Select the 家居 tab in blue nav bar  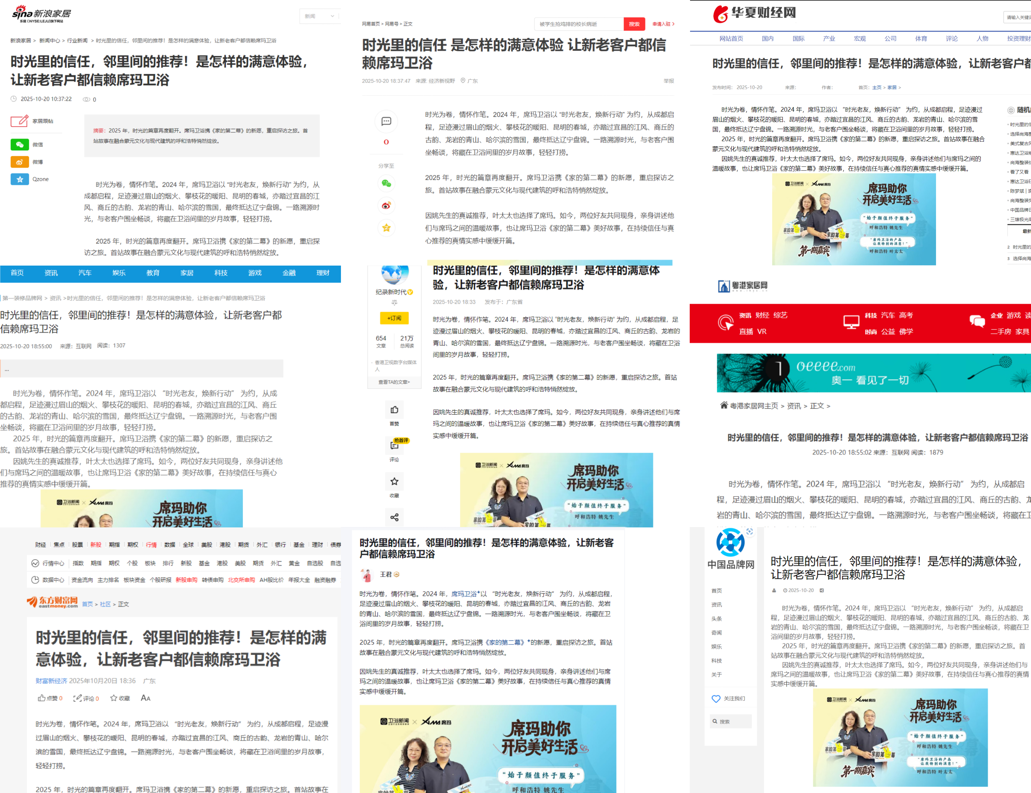point(187,273)
